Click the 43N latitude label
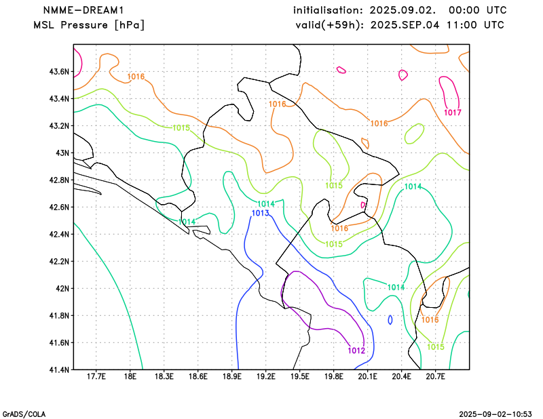 (x=62, y=153)
